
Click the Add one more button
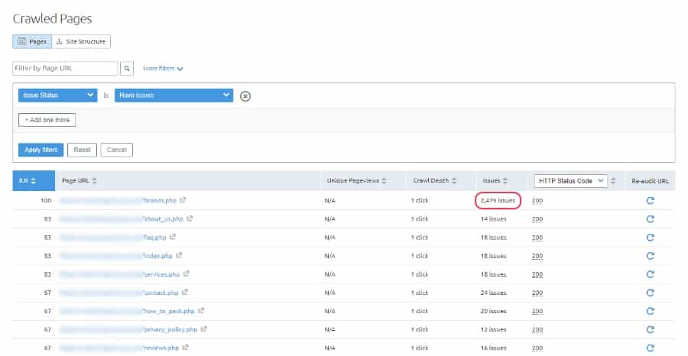tap(47, 120)
